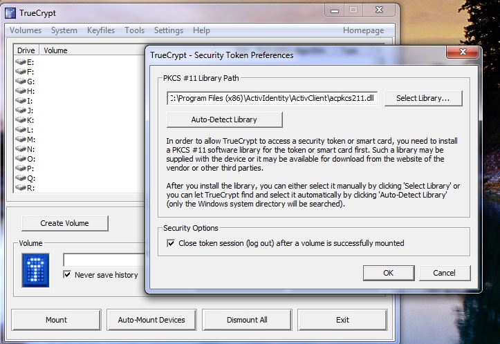Sort by the Drive column header
The image size is (500, 344).
tap(26, 50)
